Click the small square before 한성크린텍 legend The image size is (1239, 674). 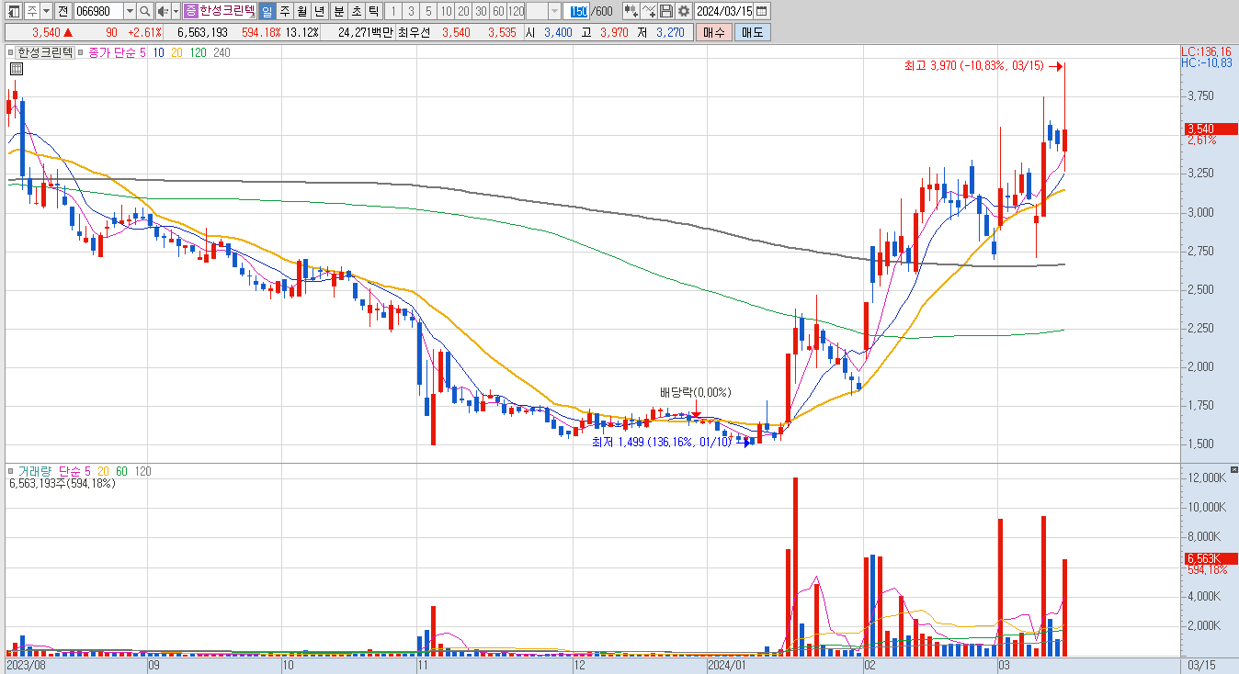click(11, 52)
